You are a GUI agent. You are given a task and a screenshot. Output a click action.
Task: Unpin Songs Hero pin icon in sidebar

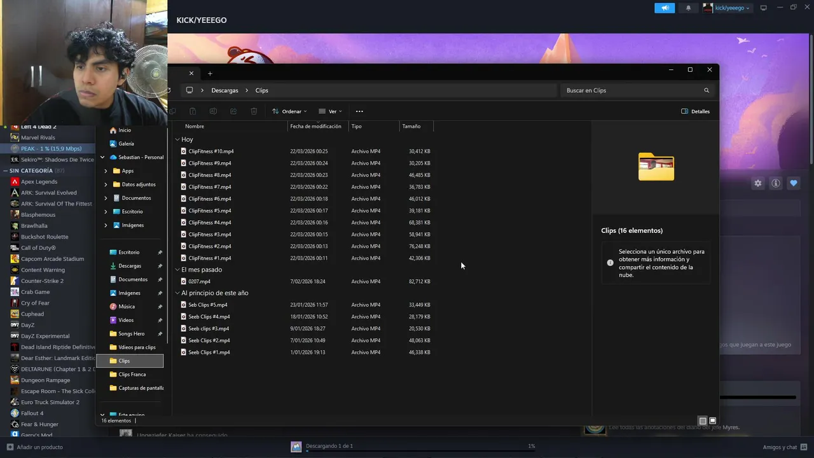point(160,334)
